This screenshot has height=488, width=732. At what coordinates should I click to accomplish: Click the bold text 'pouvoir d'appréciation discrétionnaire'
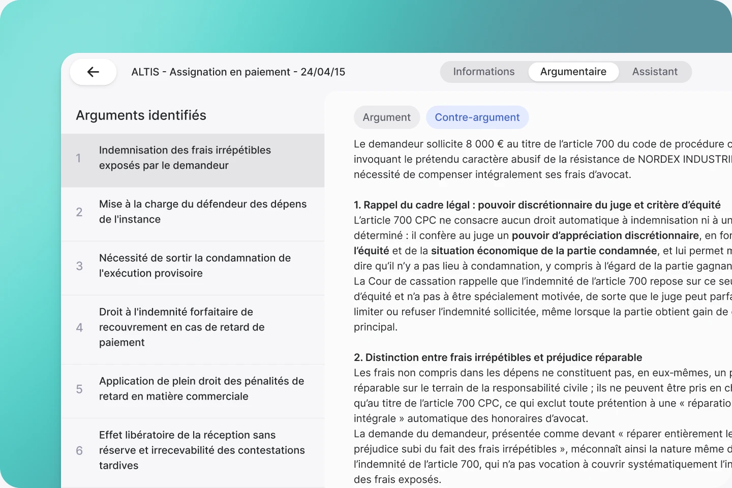[605, 235]
